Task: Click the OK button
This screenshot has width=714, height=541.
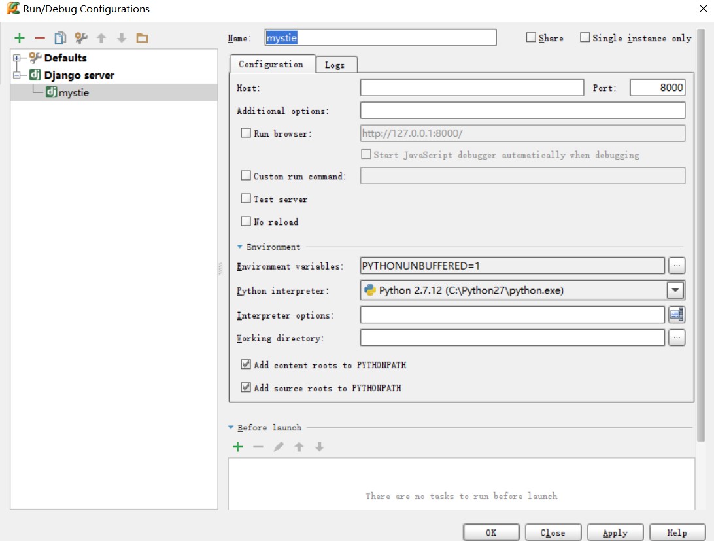Action: coord(491,532)
